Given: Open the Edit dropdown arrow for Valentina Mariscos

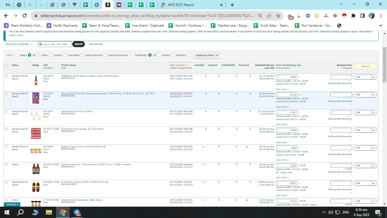Looking at the screenshot, I should [x=374, y=165].
